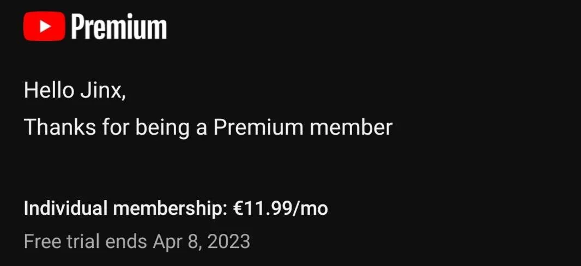Click the word "Thanks" in the message

60,127
